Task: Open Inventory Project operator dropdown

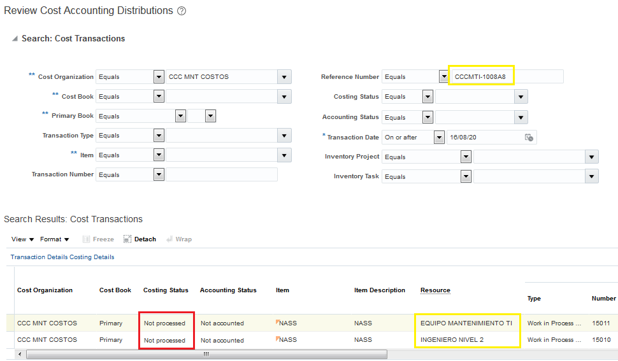Action: click(x=466, y=157)
